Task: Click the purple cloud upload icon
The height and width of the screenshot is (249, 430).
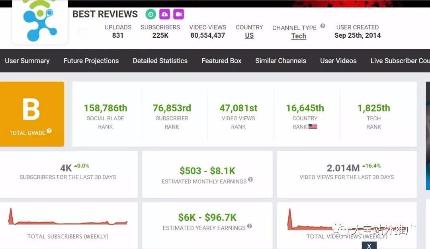Action: click(x=164, y=14)
